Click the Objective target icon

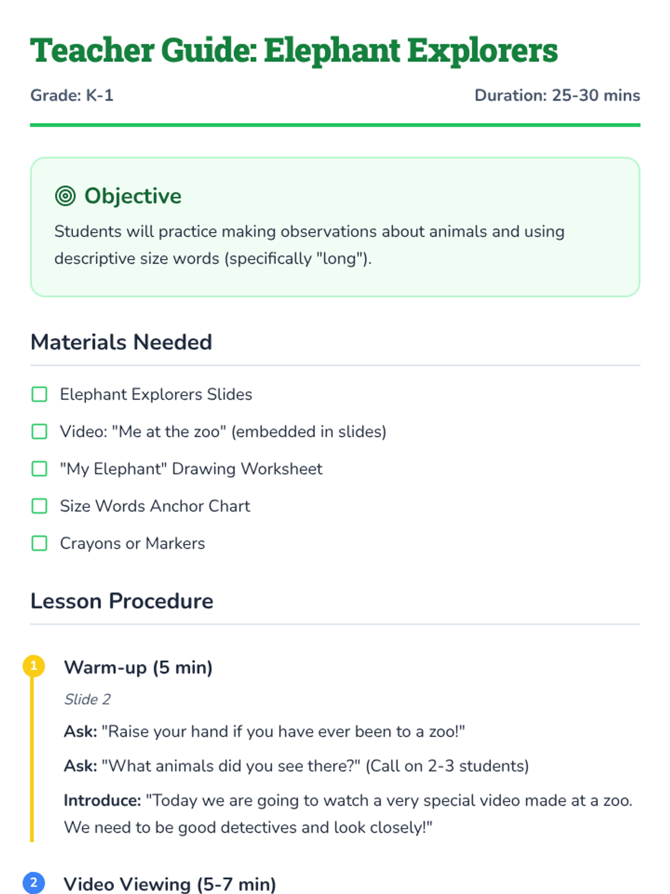[x=65, y=196]
